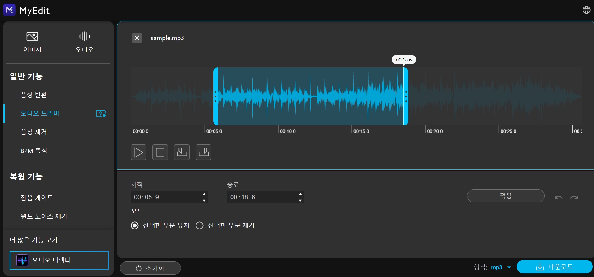Click the 시작 time input field
This screenshot has height=277, width=594.
click(x=169, y=197)
